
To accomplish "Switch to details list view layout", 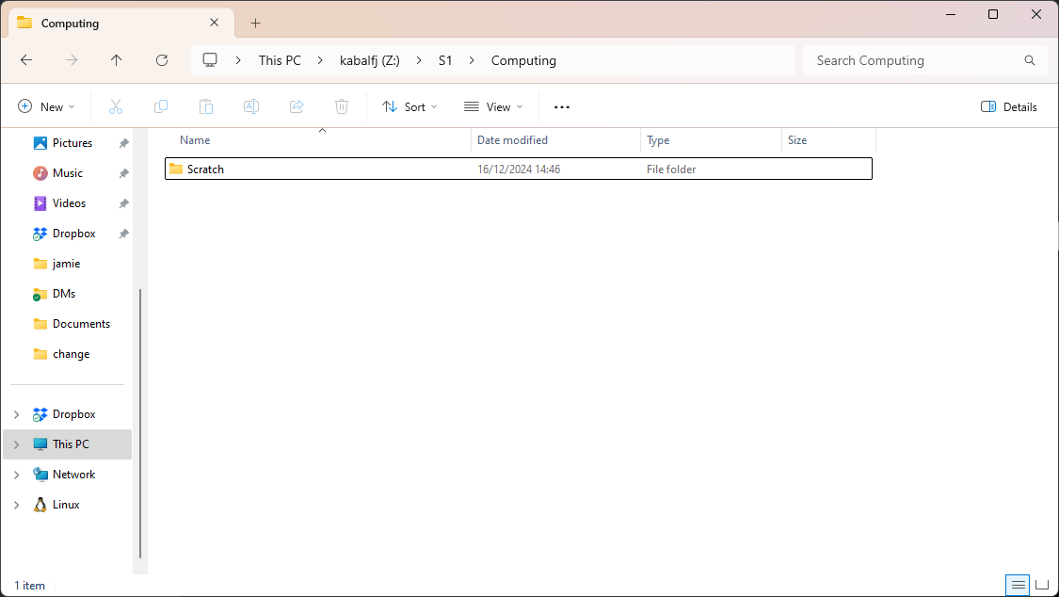I will (1018, 585).
